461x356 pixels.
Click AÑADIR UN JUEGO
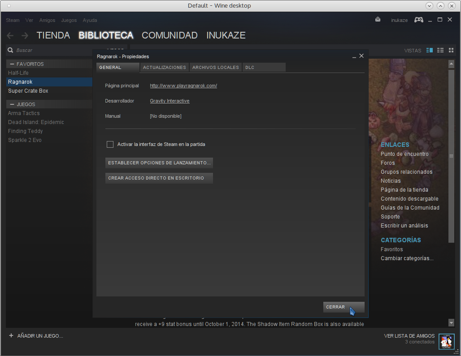click(40, 336)
